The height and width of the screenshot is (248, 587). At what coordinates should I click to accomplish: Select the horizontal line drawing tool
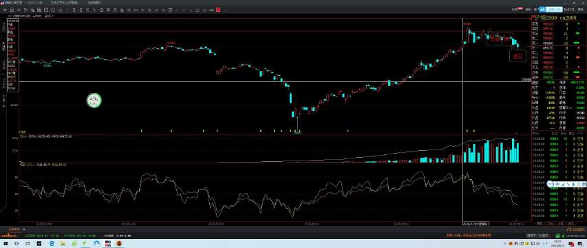[184, 10]
